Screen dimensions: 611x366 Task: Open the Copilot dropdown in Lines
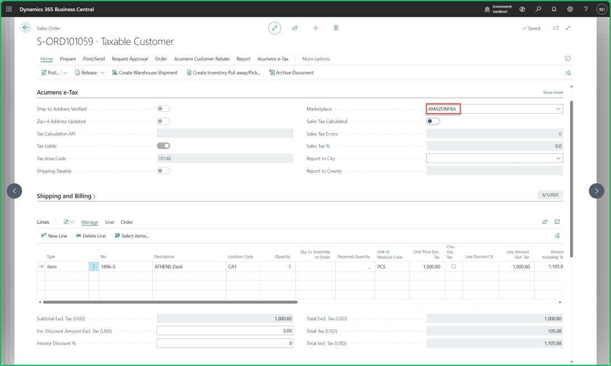click(x=69, y=222)
